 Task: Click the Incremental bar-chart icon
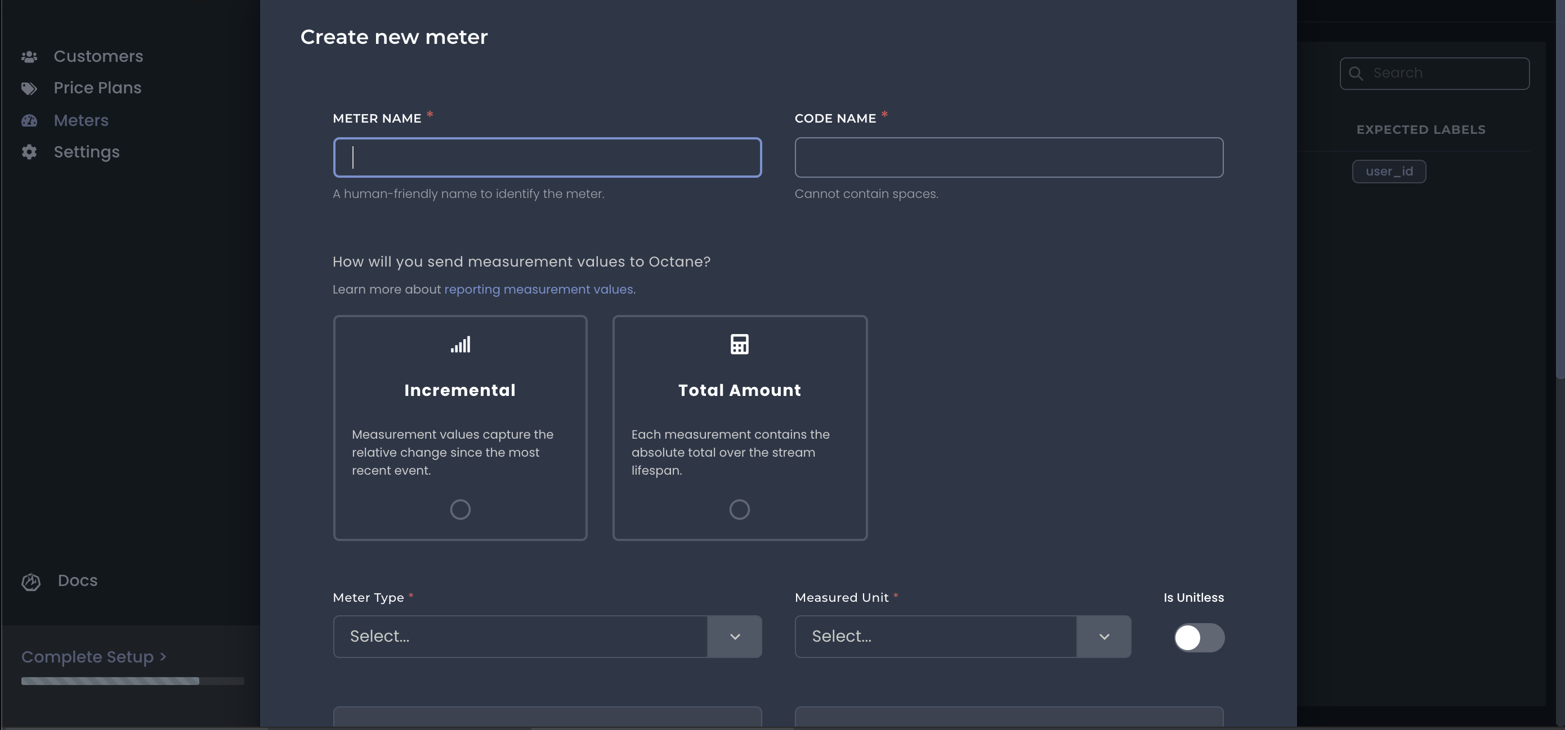tap(460, 344)
